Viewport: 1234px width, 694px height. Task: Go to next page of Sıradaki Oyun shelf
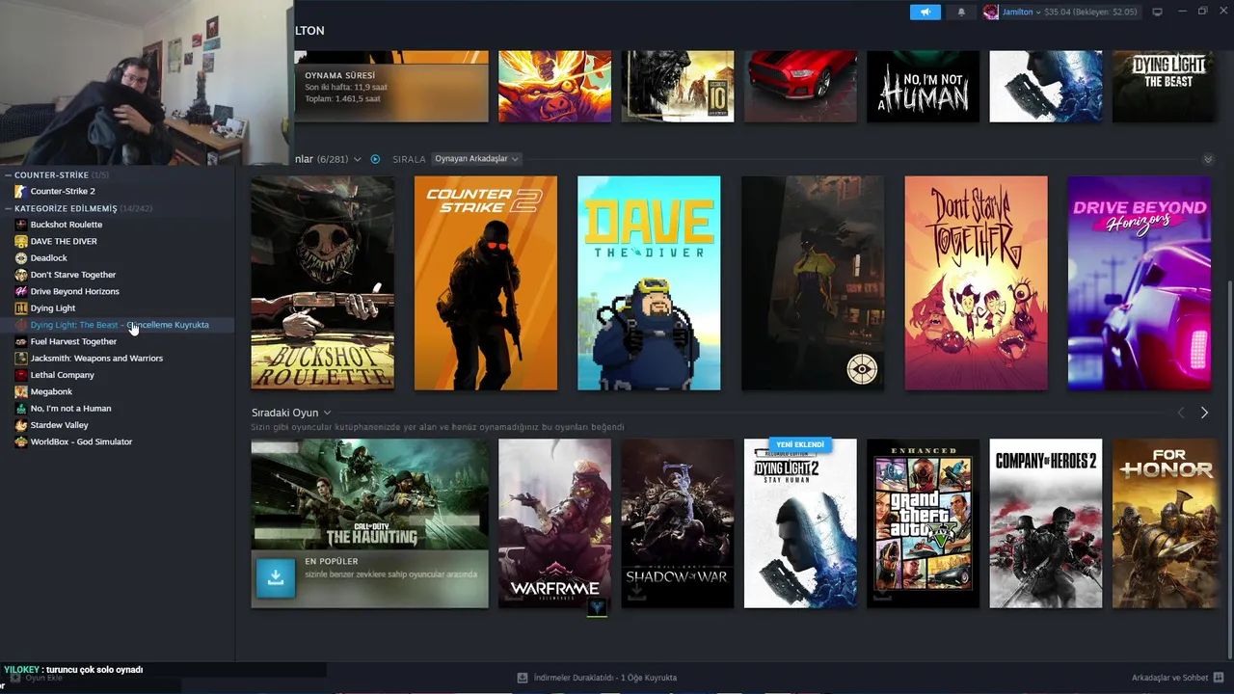(1204, 413)
